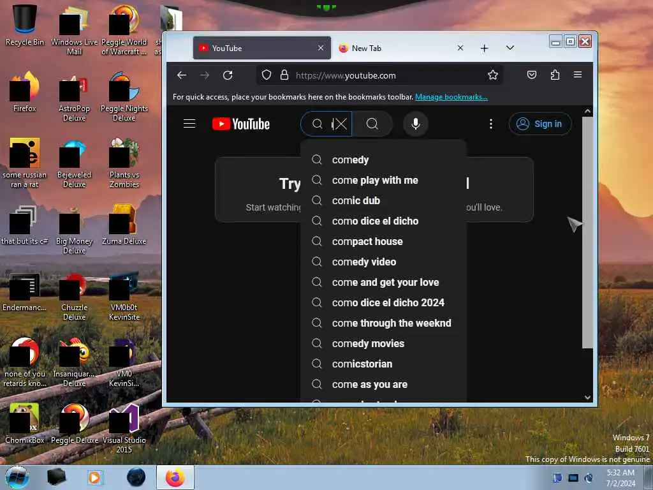Select the Big Money Deluxe desktop icon
Screen dimensions: 653x490
click(74, 230)
